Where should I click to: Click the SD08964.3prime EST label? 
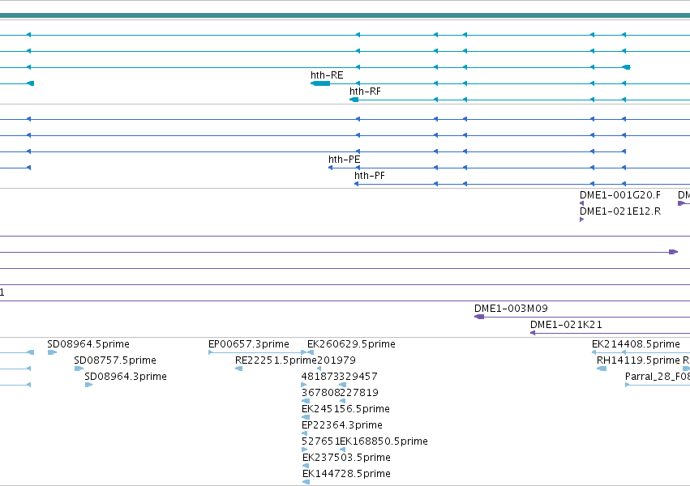pos(126,377)
